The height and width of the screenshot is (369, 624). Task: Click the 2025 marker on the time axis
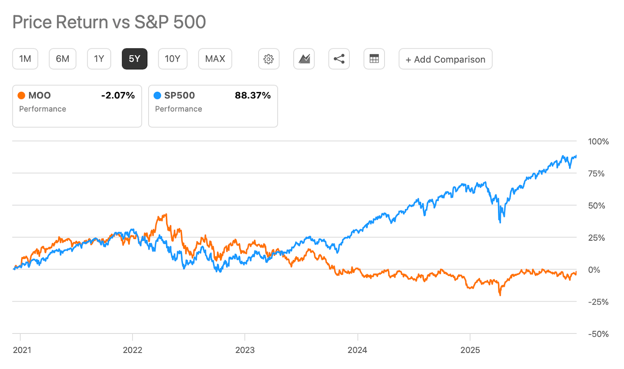pyautogui.click(x=470, y=350)
